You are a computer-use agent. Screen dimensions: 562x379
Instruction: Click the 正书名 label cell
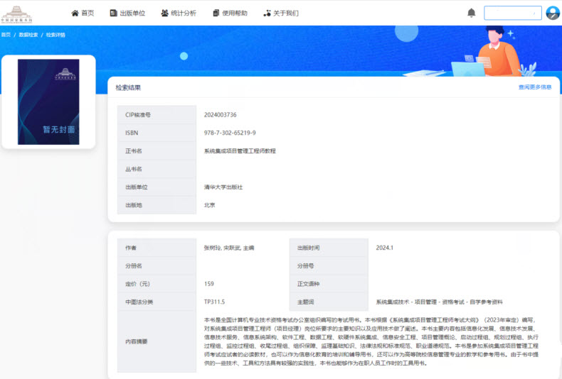(157, 151)
